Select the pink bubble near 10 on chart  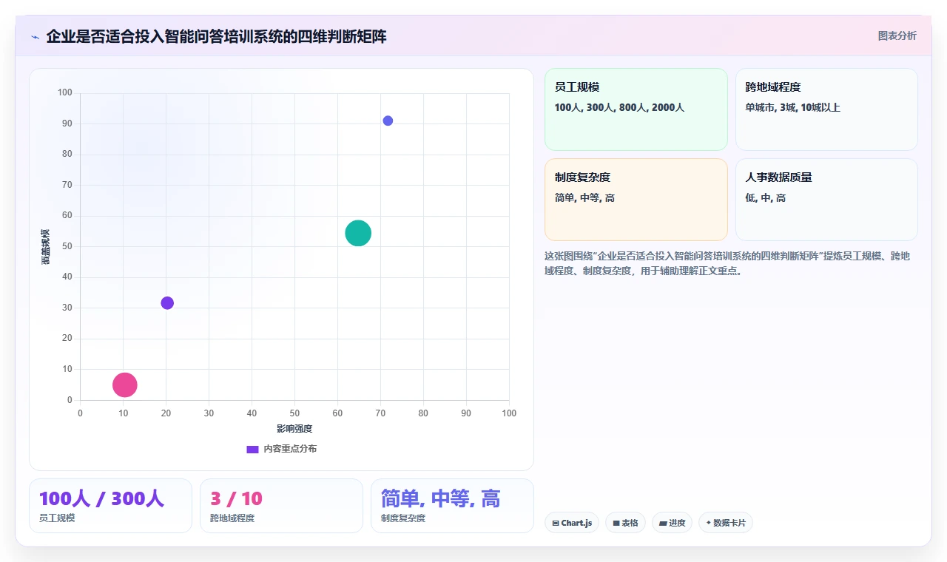click(x=125, y=385)
